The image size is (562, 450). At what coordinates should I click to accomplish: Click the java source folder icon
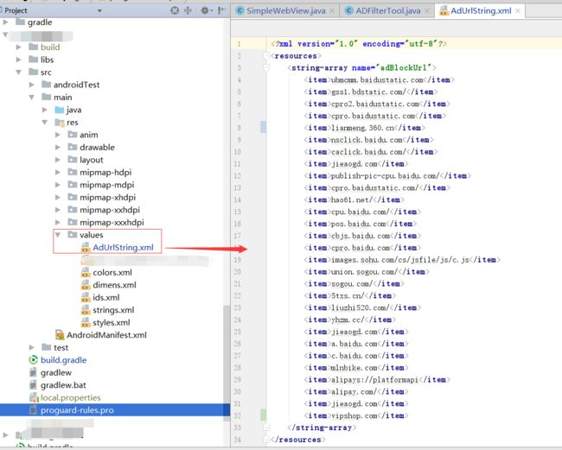pos(59,110)
